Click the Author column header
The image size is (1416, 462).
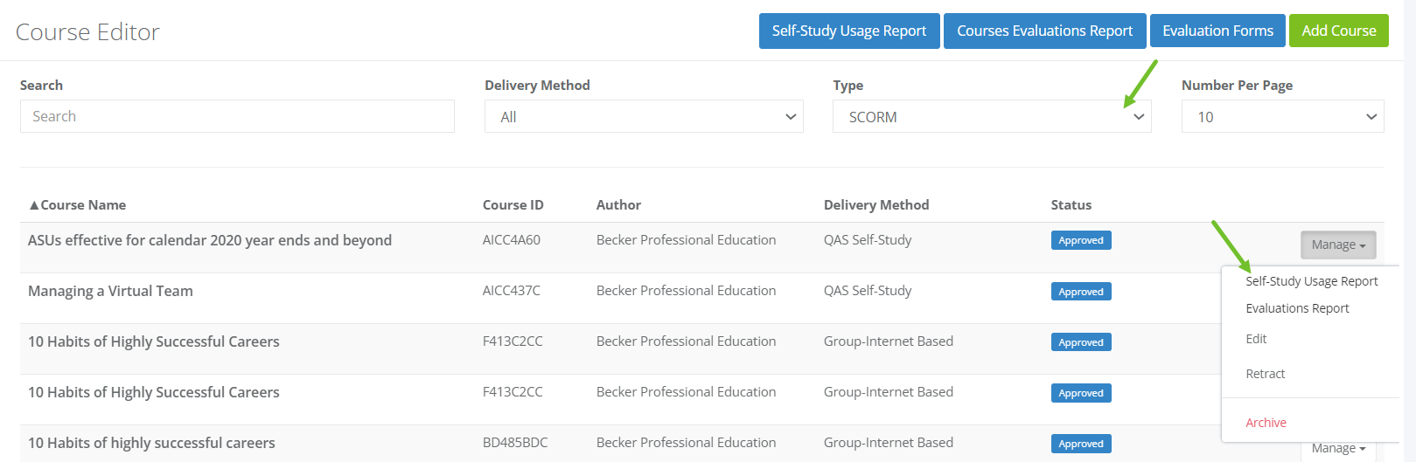point(618,205)
